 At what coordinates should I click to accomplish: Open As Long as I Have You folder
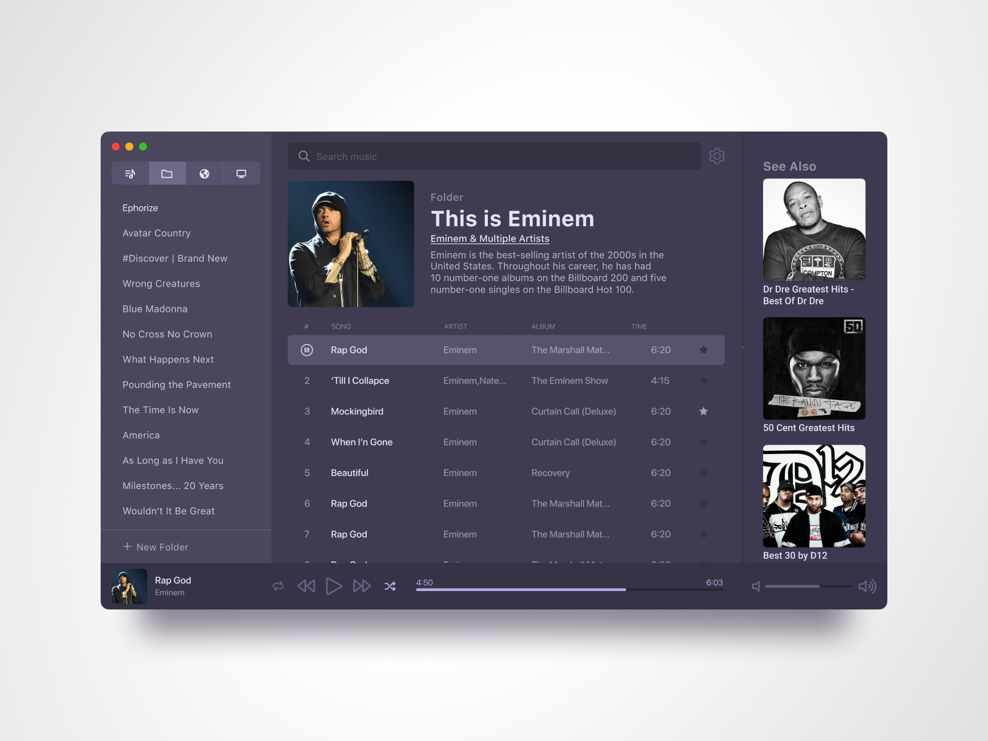point(173,461)
